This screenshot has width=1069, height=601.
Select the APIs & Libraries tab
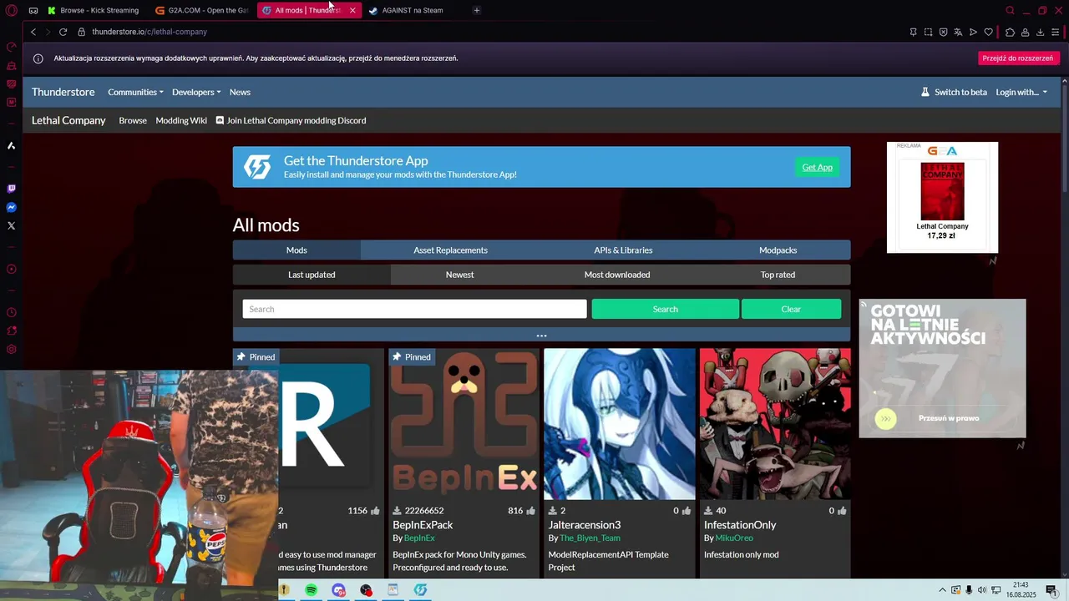[623, 250]
